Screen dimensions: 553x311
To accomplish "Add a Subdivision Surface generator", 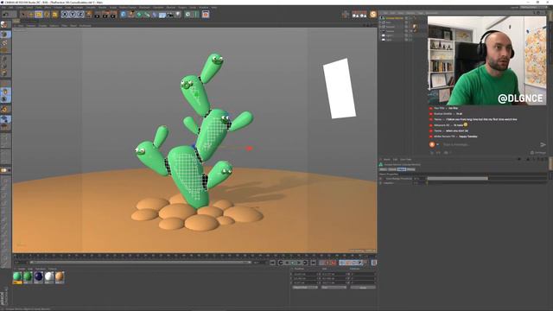I will click(138, 15).
